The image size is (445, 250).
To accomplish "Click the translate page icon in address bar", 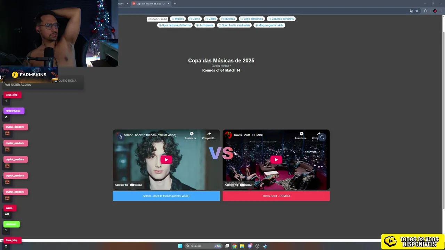I will click(411, 11).
